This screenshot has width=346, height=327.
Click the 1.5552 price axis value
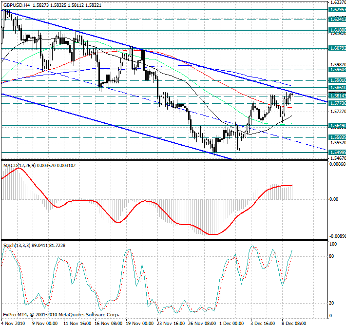(338, 143)
